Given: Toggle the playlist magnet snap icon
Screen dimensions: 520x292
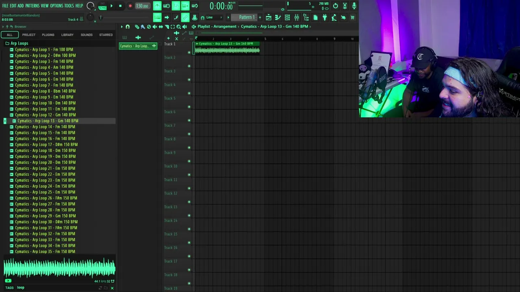Looking at the screenshot, I should (128, 27).
